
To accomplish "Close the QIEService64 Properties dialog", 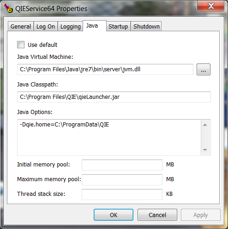I will [x=210, y=6].
